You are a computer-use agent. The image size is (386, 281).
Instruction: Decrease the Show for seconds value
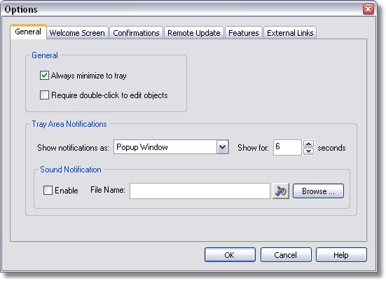(308, 151)
